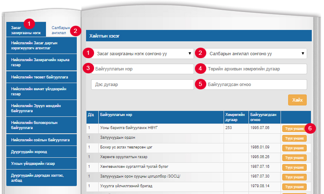Switch to the Салбарын ангилал tab
324x194 pixels.
coord(58,30)
